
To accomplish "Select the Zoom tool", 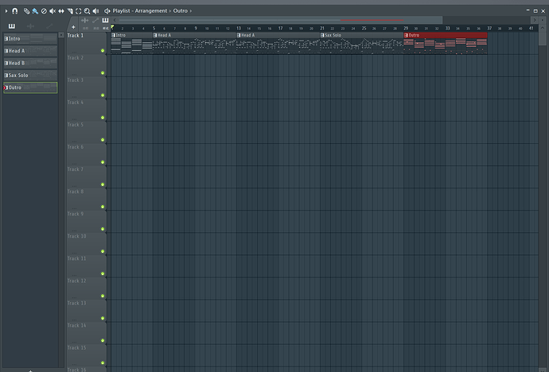I will click(87, 11).
